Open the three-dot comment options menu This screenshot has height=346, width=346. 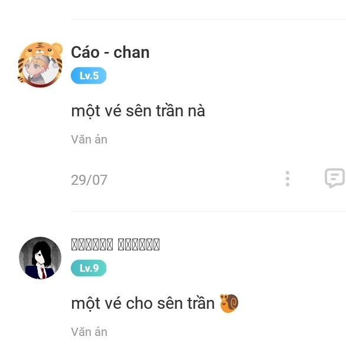[x=288, y=178]
